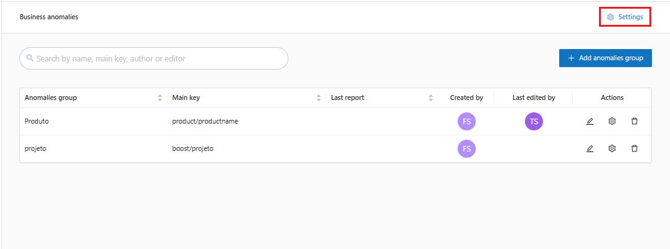Viewport: 670px width, 249px height.
Task: Open gear settings for Produto row
Action: tap(612, 122)
